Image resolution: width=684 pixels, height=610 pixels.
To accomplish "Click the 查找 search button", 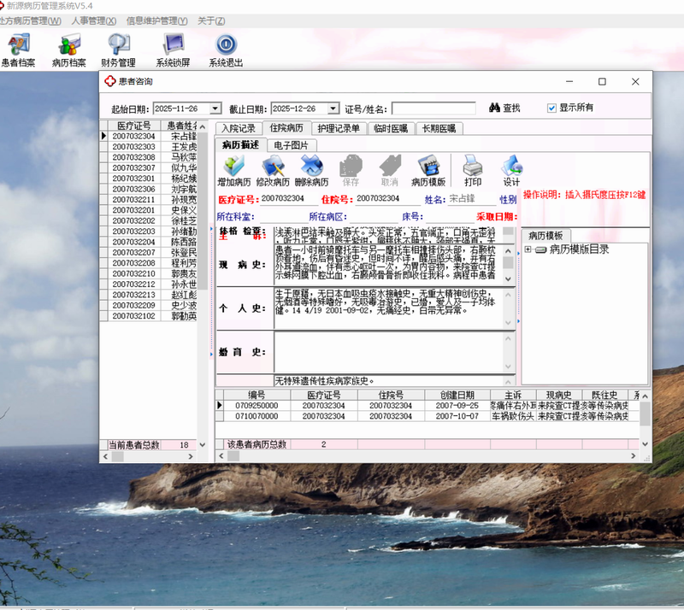I will (504, 109).
